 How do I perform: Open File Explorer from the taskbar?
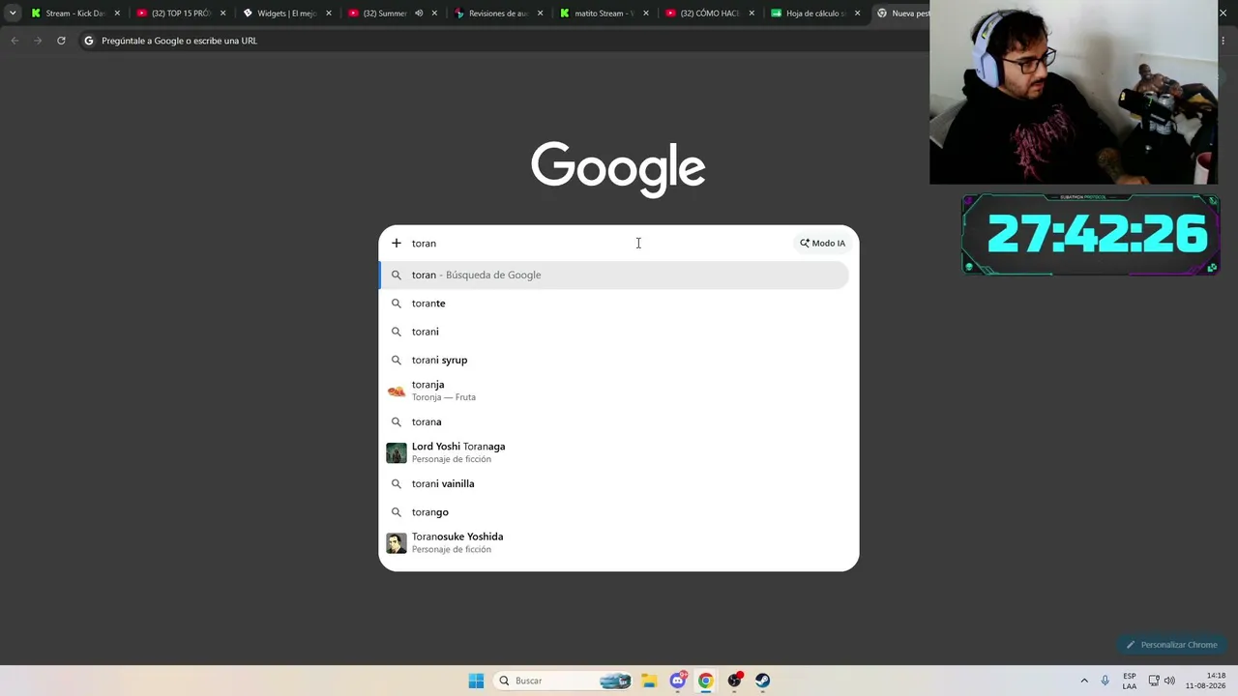tap(649, 681)
